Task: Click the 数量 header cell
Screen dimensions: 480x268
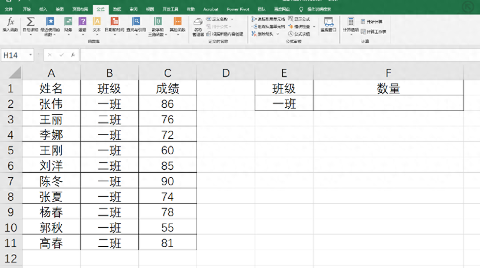Action: 388,88
